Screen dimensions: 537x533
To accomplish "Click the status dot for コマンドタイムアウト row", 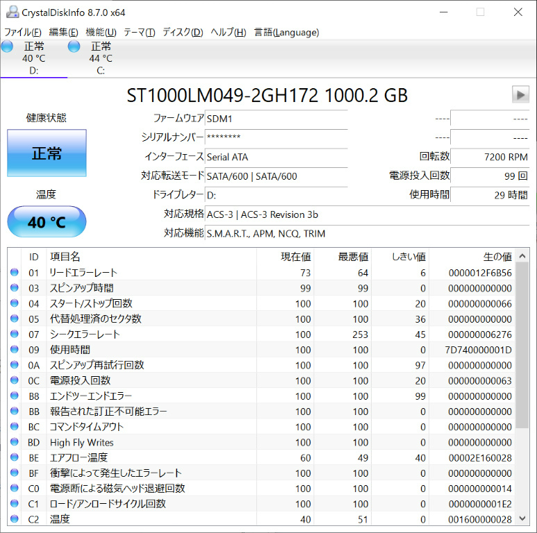I will [15, 426].
